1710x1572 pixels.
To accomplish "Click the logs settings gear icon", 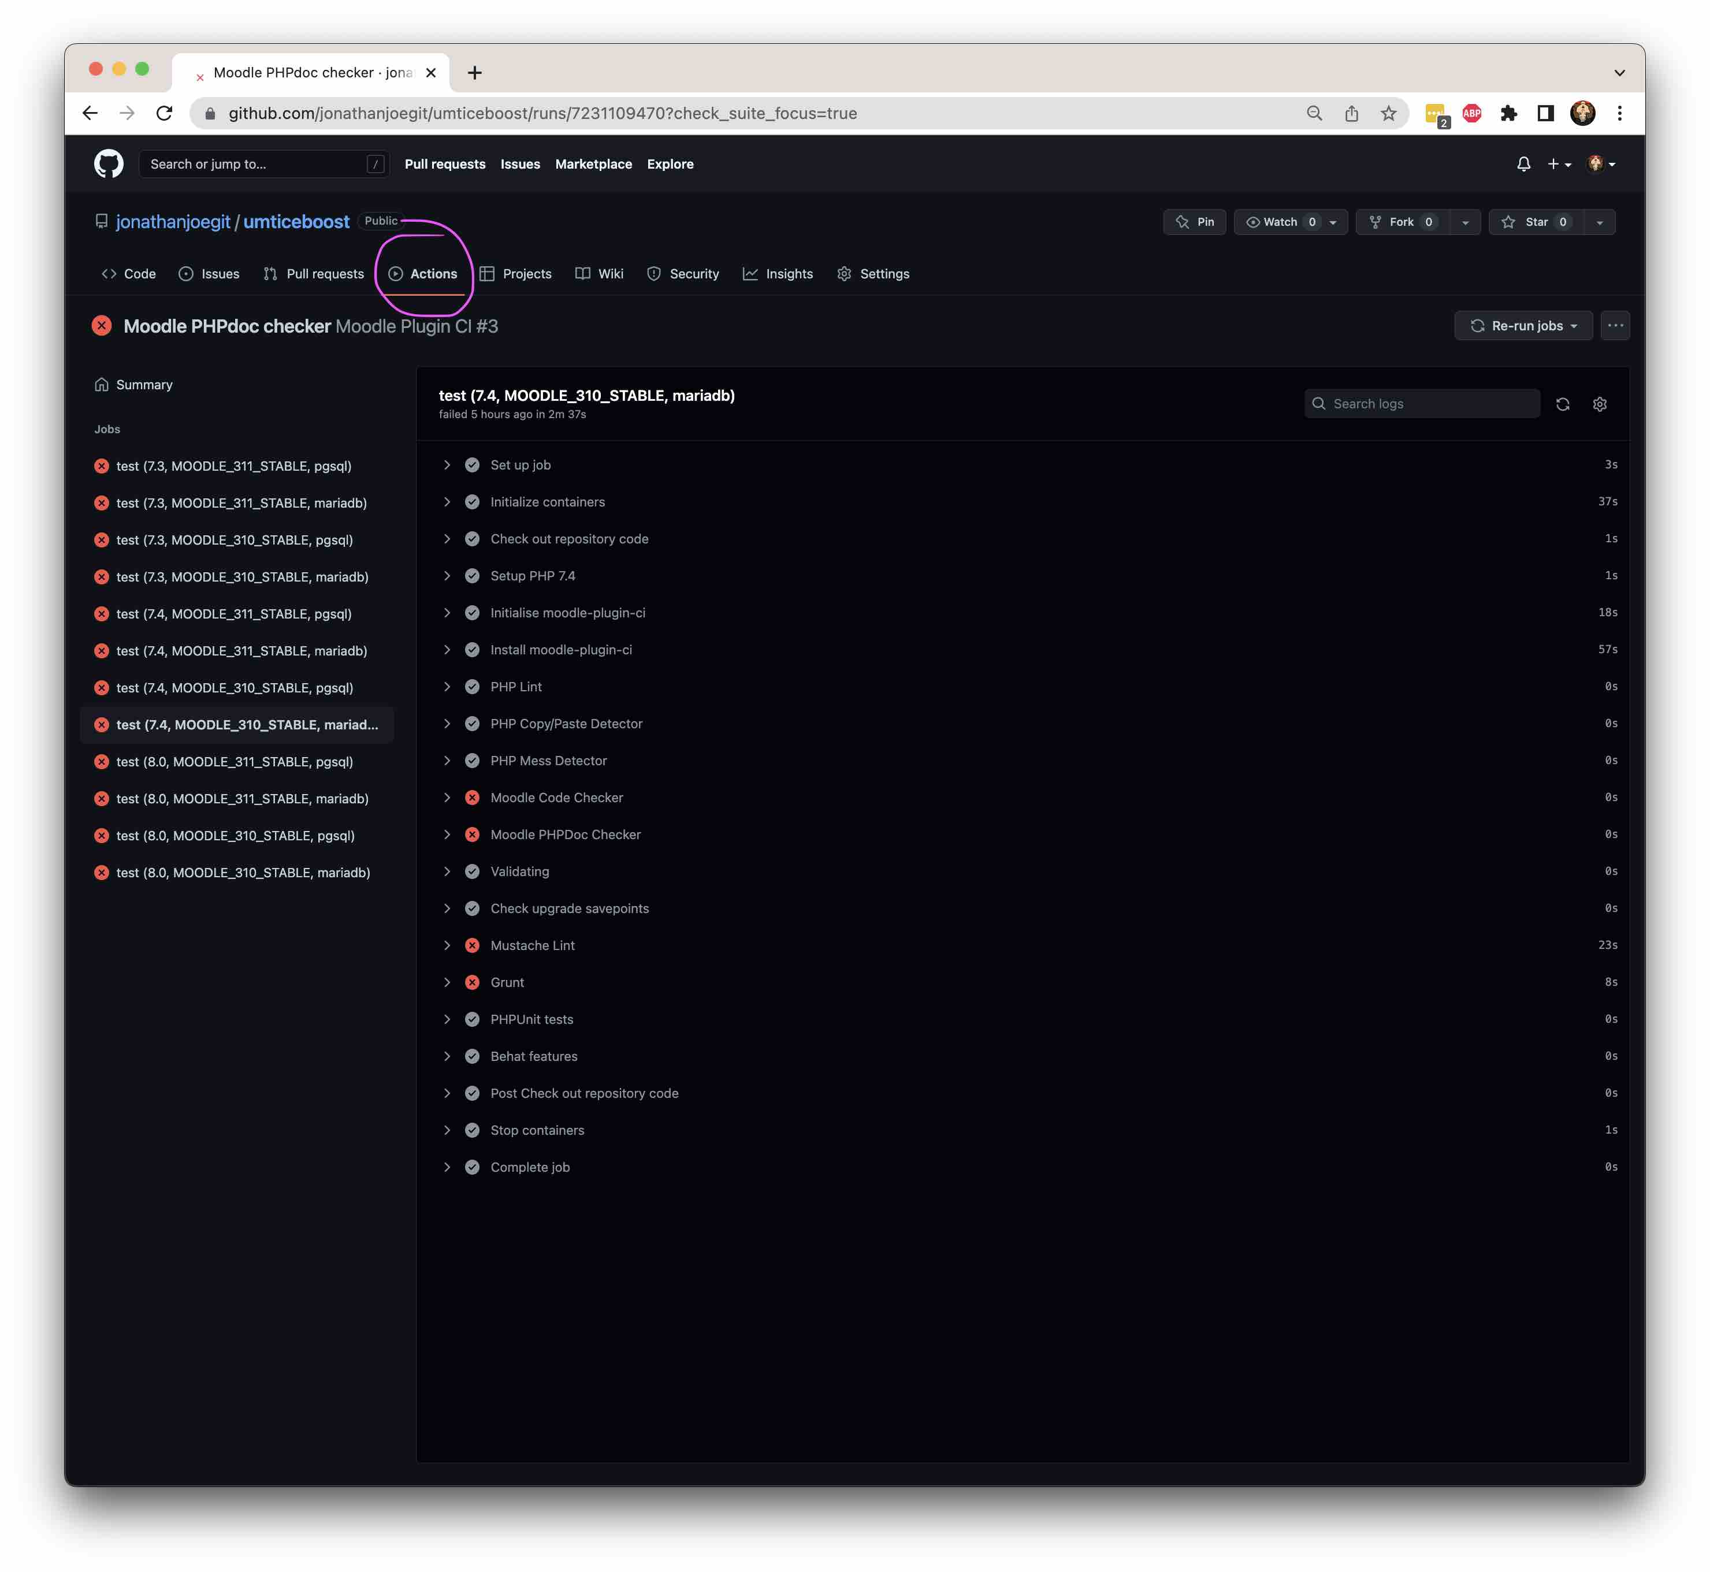I will [1601, 404].
